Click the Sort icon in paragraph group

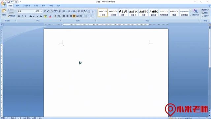coord(90,11)
